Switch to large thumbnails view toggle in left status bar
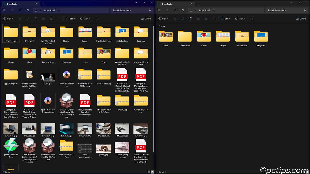The image size is (310, 174). coord(153,172)
